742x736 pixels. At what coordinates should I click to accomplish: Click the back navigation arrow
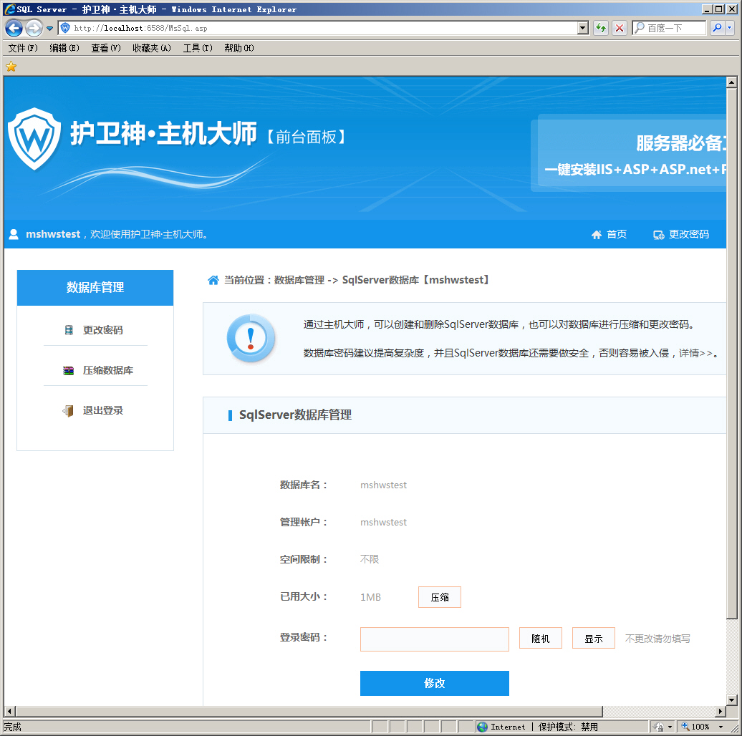click(14, 28)
